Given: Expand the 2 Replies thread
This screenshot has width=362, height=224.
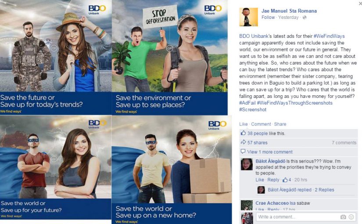Looking at the screenshot, I should pos(324,190).
